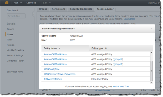Viewport: 163px width, 97px height.
Task: Open the AdministratorAccess link behind dialog
Action: point(105,90)
